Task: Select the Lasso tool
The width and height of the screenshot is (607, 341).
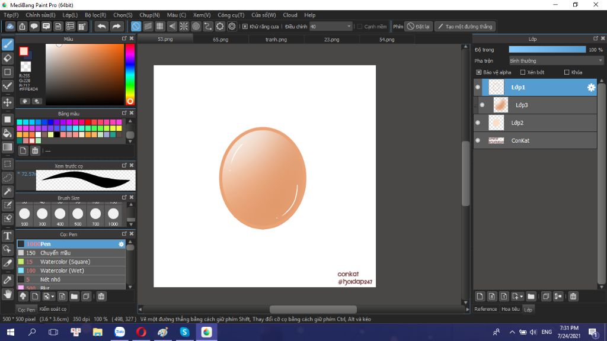Action: point(8,178)
